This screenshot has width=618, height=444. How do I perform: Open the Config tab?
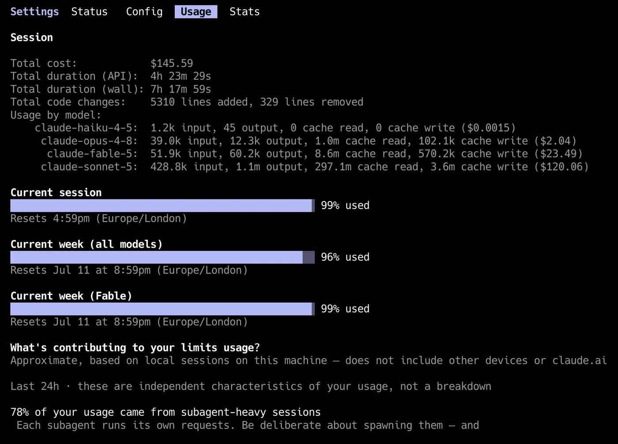pos(144,12)
